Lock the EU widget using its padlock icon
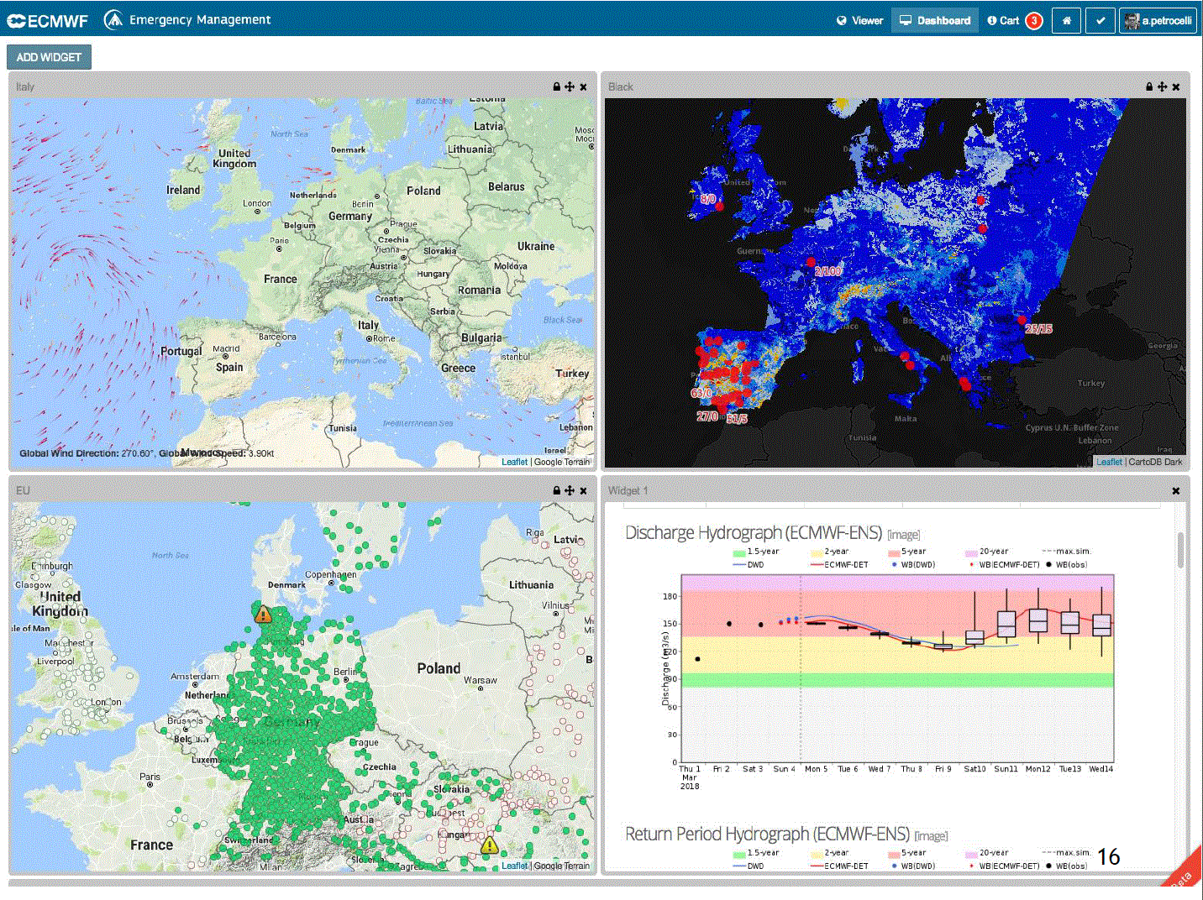 pyautogui.click(x=556, y=490)
